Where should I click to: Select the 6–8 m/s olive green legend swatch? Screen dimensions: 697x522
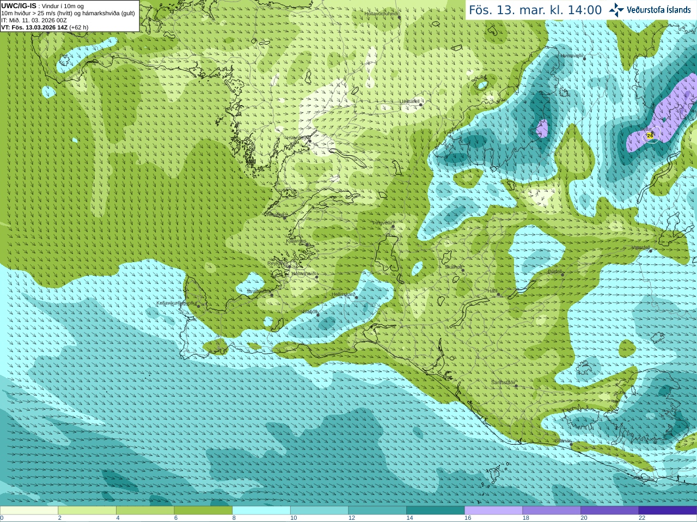[203, 511]
